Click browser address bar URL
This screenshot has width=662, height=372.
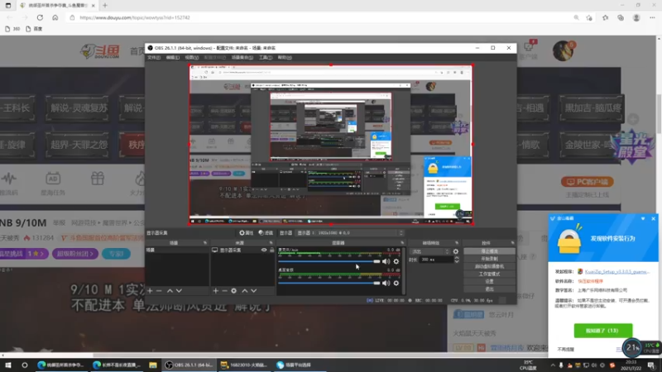click(x=135, y=17)
